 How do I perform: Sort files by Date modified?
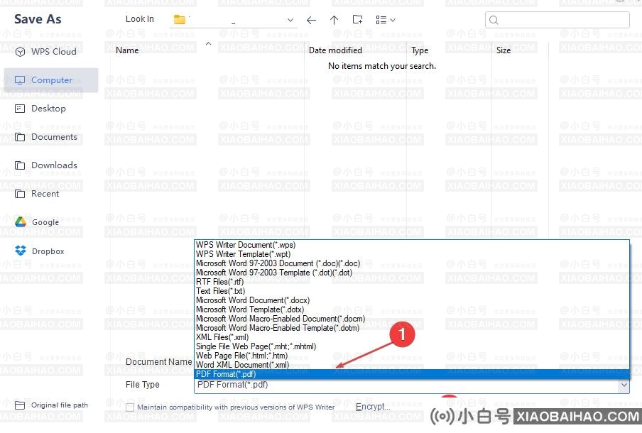335,50
